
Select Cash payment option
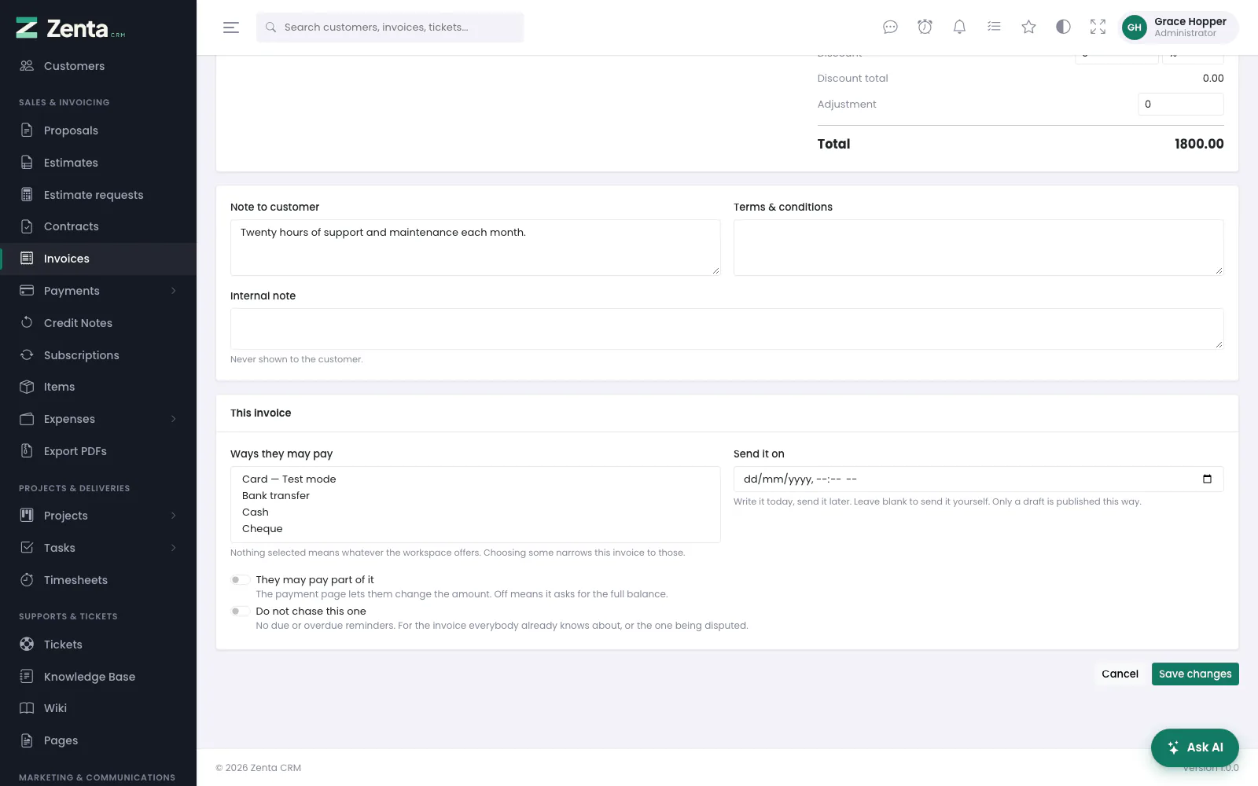[475, 512]
